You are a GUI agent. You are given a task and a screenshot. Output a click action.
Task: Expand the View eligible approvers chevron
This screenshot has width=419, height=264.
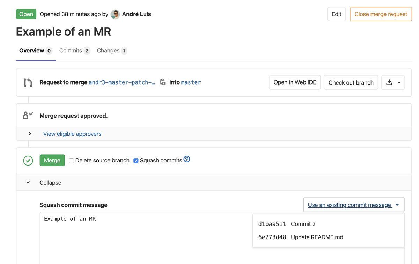30,134
